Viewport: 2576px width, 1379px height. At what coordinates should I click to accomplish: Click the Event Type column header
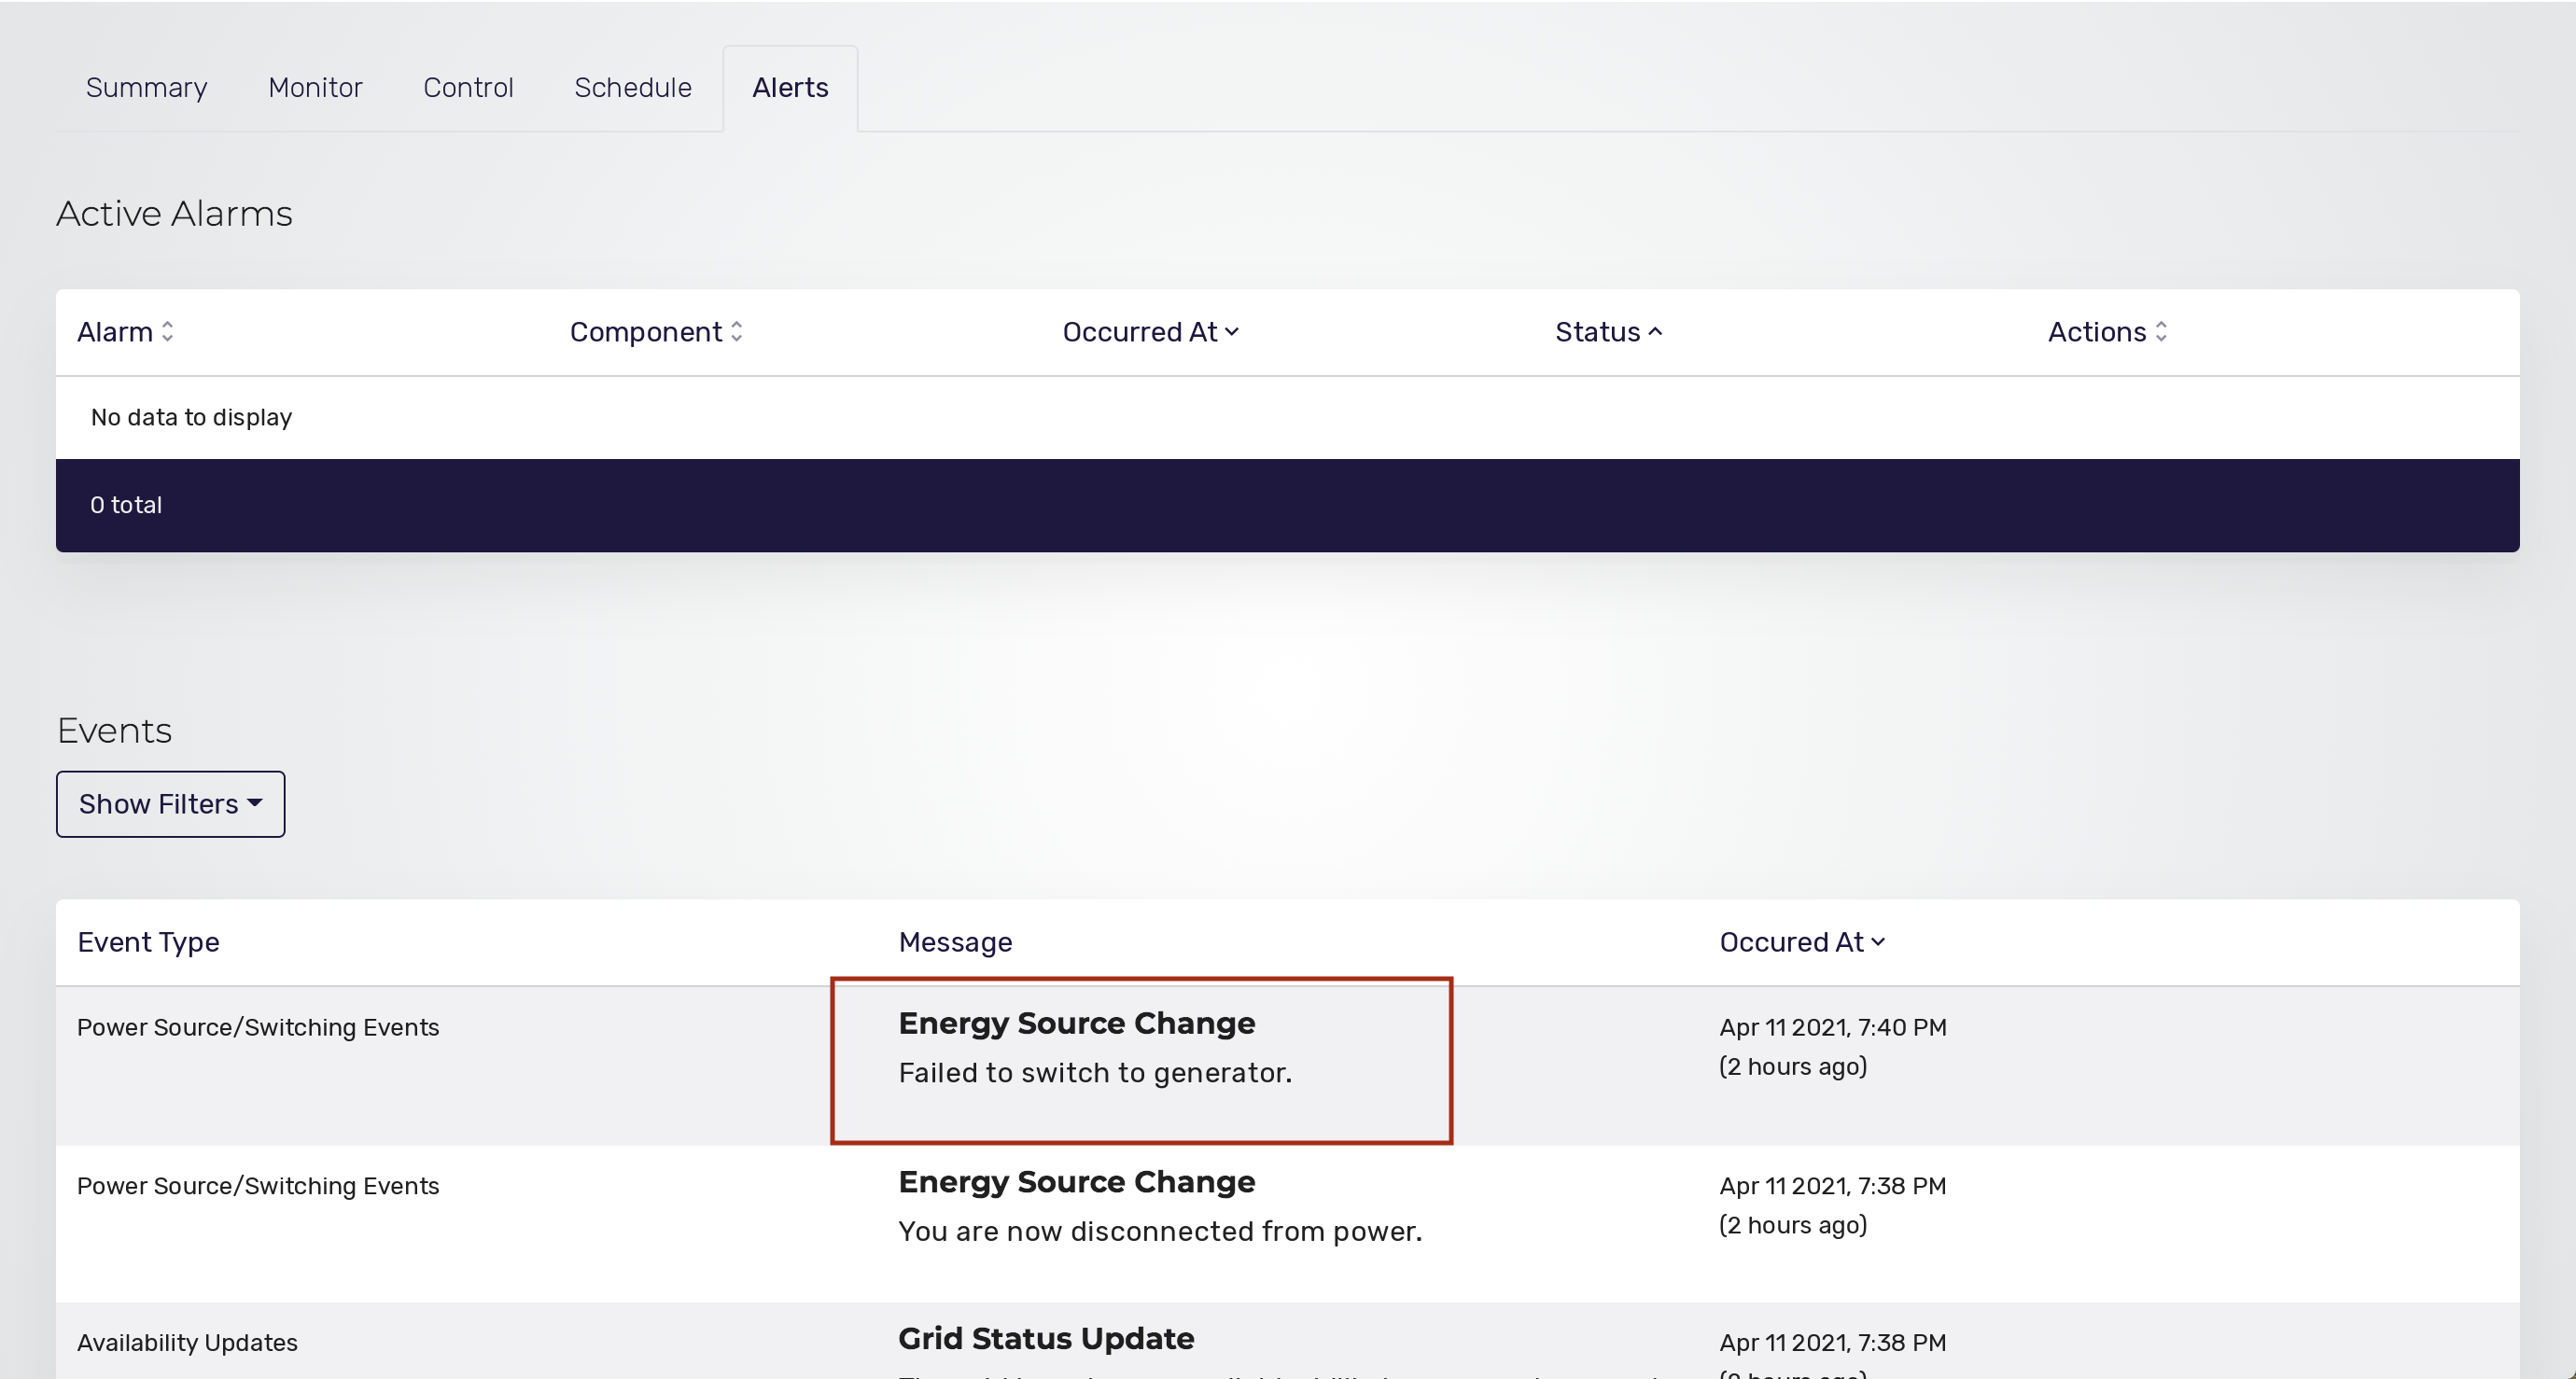148,942
